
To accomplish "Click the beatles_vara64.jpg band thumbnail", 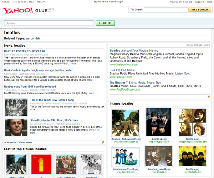I will (159, 156).
